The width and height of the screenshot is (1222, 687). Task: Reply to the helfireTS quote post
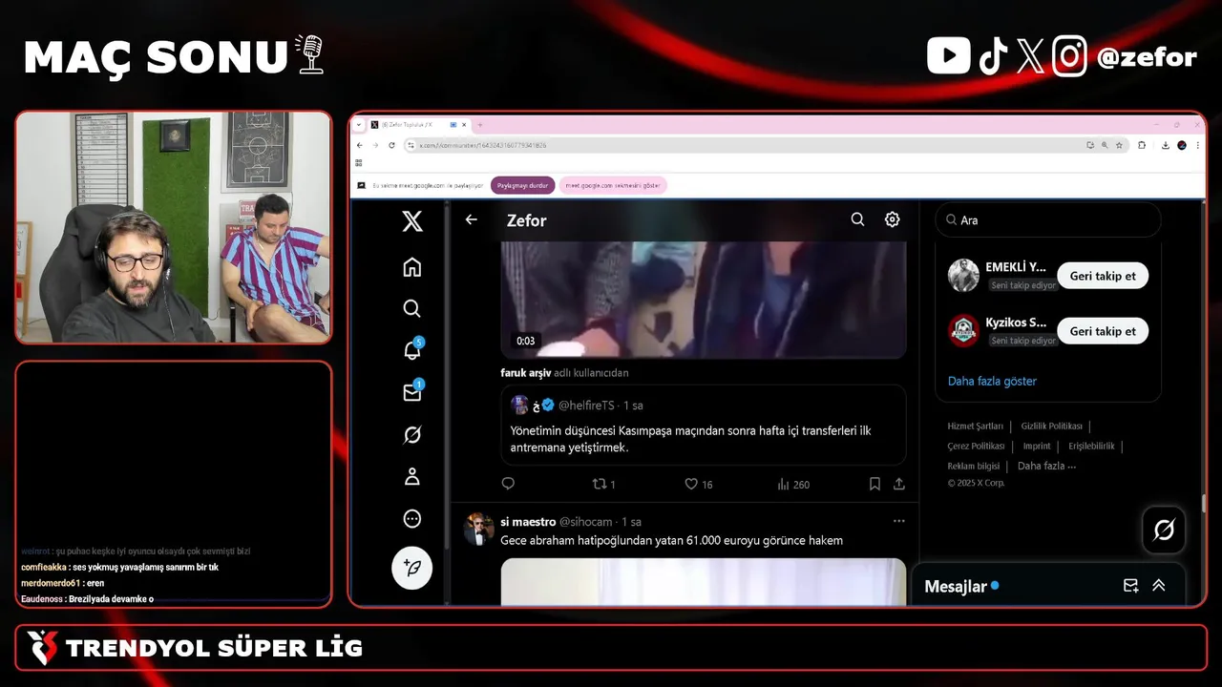(508, 484)
